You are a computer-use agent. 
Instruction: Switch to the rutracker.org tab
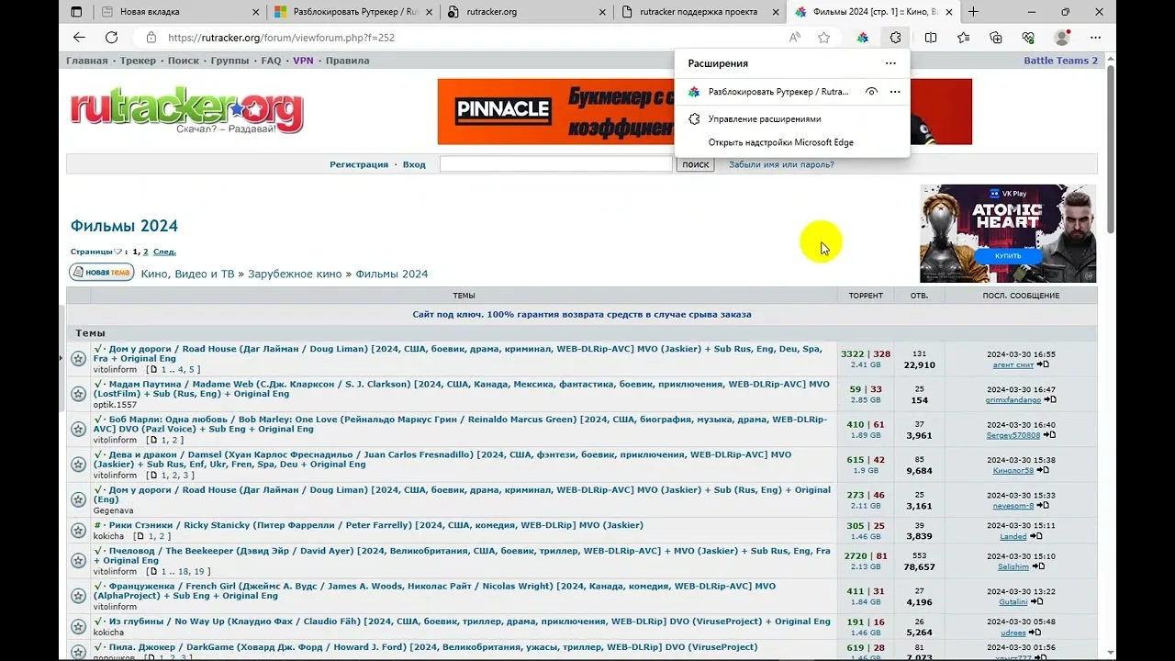(525, 12)
